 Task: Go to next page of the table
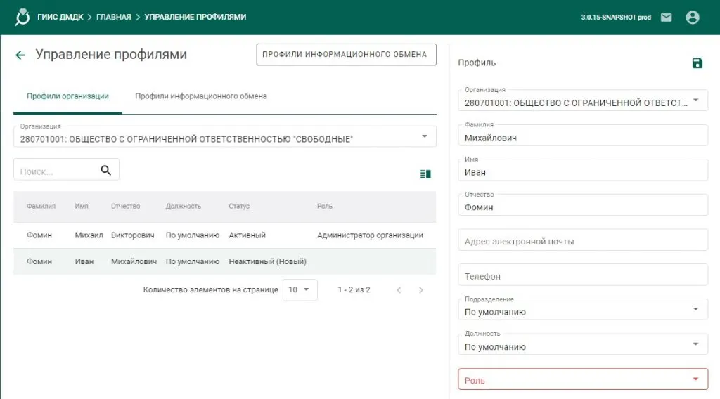(x=420, y=290)
